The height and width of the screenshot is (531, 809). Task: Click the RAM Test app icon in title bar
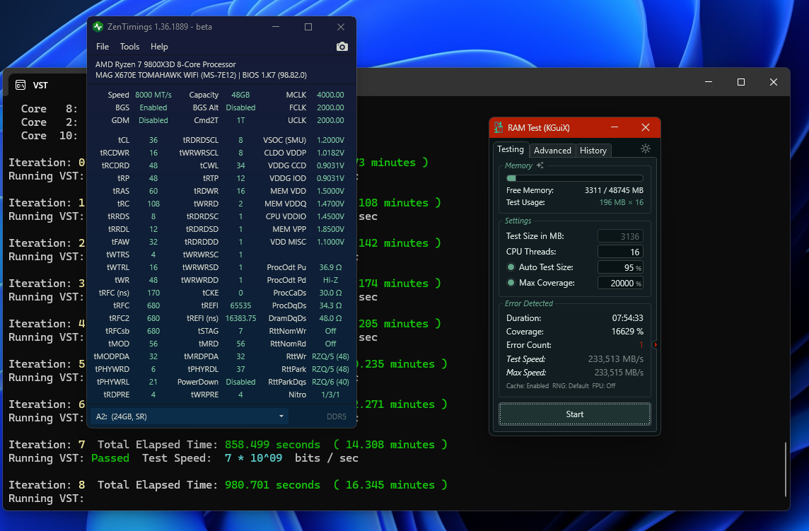point(499,127)
